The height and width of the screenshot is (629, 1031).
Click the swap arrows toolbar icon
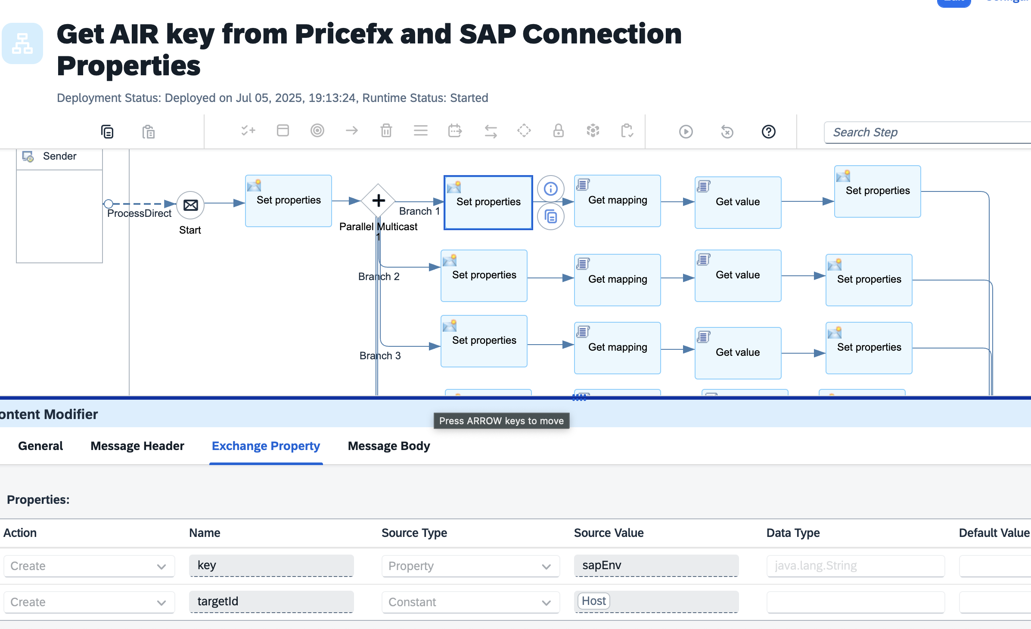[x=491, y=131]
